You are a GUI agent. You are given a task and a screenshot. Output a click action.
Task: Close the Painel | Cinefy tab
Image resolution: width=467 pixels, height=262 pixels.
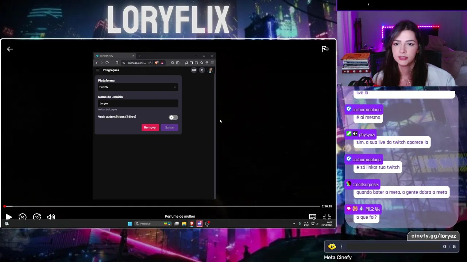click(133, 56)
